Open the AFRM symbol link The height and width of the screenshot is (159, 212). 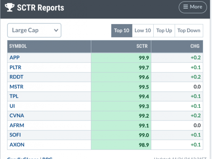(x=17, y=125)
